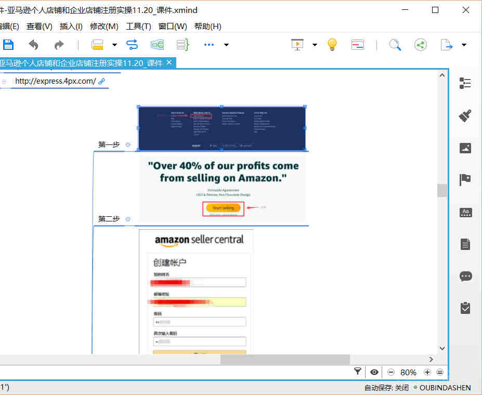Insert a relationship line
Viewport: 482px width, 395px height.
pos(132,45)
